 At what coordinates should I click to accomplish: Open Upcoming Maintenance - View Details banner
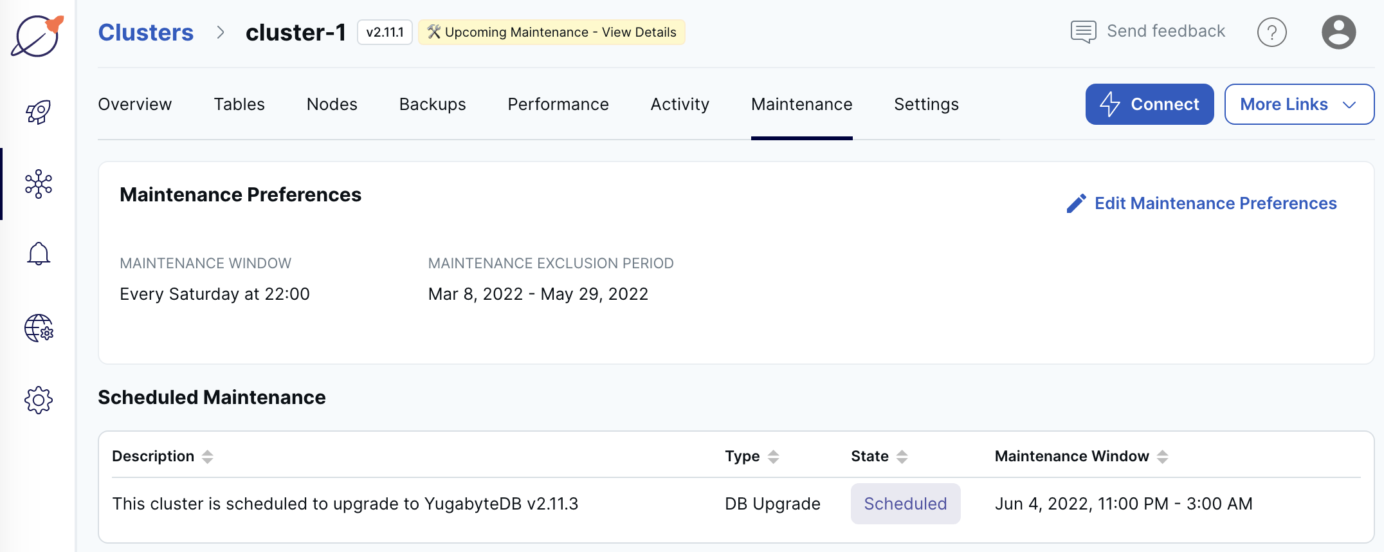(551, 32)
